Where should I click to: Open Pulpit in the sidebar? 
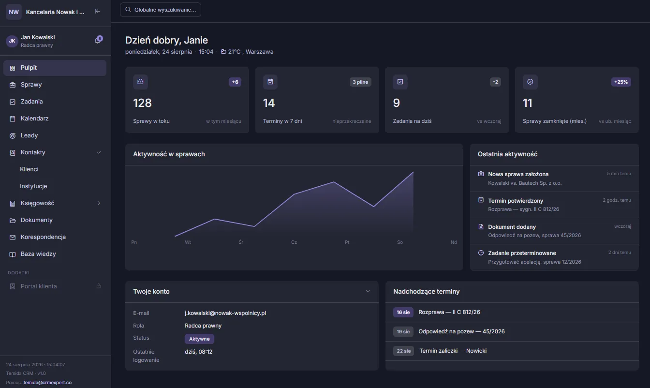click(55, 68)
